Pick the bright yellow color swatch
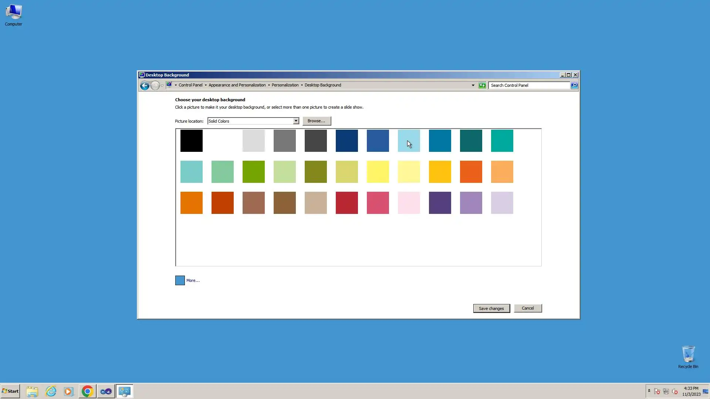710x399 pixels. point(378,172)
